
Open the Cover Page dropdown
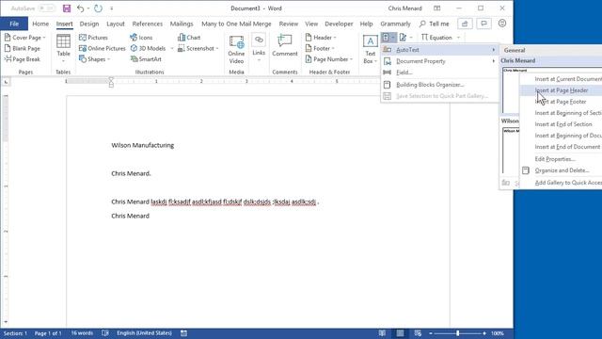pos(25,38)
